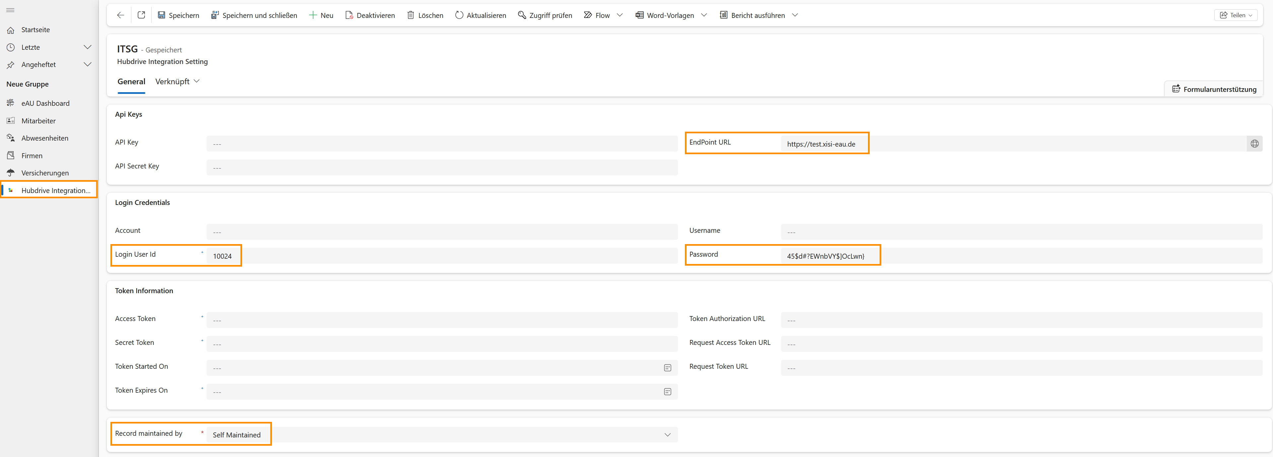Click the Speichern save icon
This screenshot has height=457, width=1273.
click(x=162, y=15)
